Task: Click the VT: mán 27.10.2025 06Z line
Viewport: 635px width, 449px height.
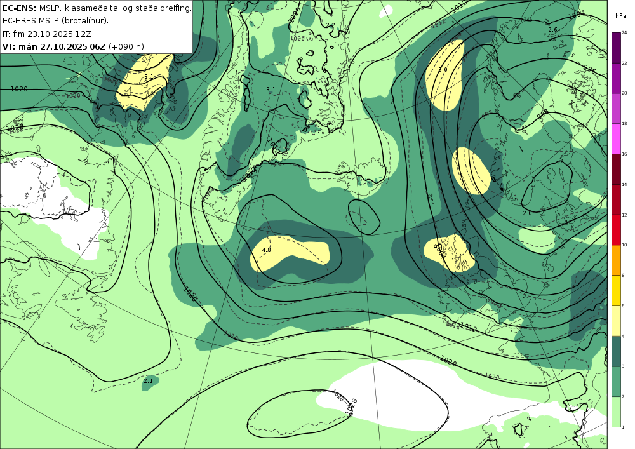Action: tap(73, 46)
